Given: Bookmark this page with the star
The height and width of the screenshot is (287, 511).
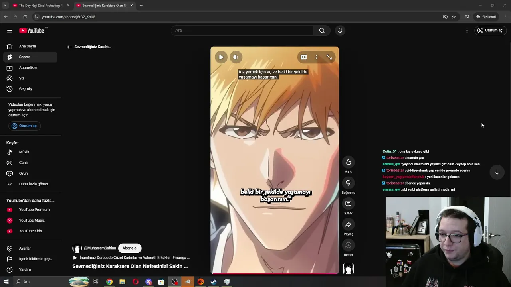Looking at the screenshot, I should 454,17.
